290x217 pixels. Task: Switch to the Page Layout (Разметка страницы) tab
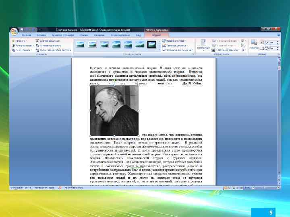pyautogui.click(x=63, y=35)
